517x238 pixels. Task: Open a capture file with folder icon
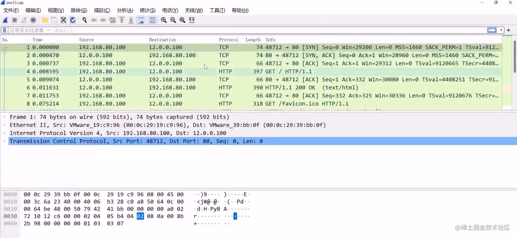coord(45,20)
